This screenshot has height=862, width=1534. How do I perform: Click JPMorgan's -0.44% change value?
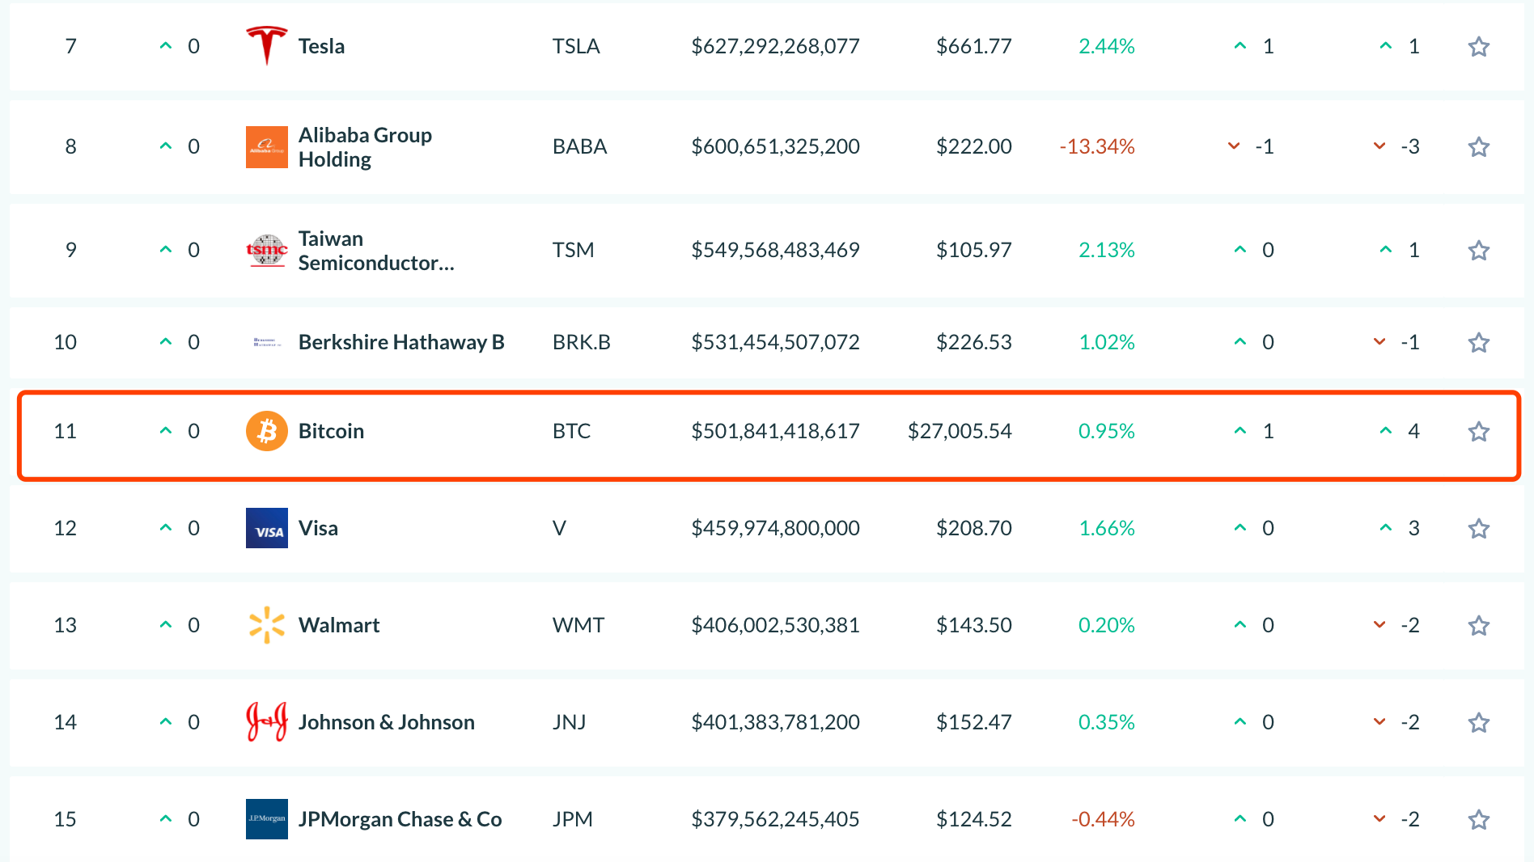pyautogui.click(x=1103, y=819)
